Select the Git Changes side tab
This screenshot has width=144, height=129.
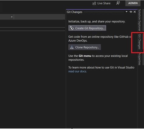point(140,42)
